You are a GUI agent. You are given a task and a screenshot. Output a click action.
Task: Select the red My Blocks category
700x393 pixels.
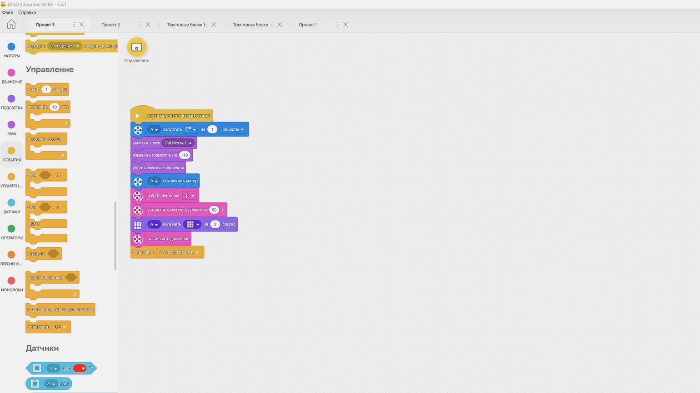(11, 281)
